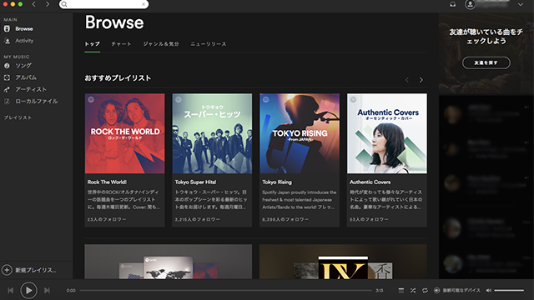Click the Tokyo Super Hits! title link
This screenshot has height=300, width=534.
195,182
